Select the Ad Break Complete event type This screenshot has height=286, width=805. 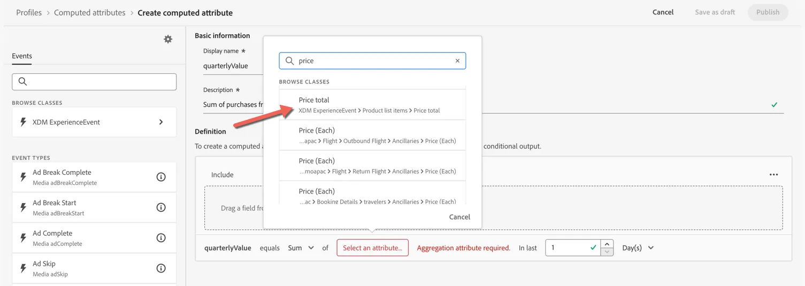pos(94,177)
